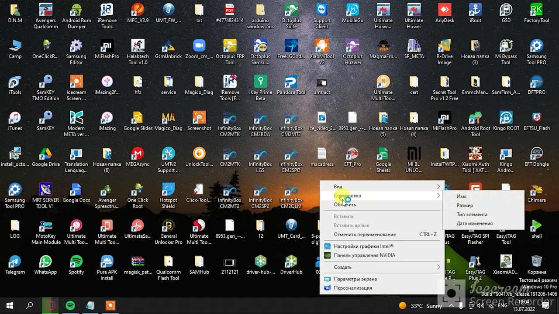
Task: Open the Chimera tool icon
Action: pos(536,192)
